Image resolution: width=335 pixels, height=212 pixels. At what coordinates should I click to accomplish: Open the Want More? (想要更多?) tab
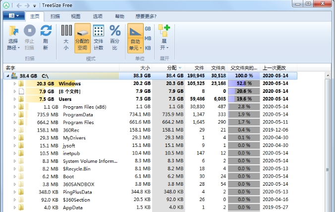tap(146, 16)
